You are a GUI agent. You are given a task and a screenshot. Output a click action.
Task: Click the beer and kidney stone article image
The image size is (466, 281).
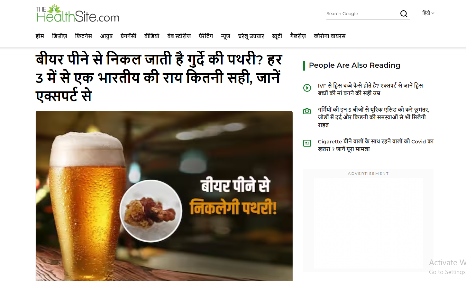[164, 196]
